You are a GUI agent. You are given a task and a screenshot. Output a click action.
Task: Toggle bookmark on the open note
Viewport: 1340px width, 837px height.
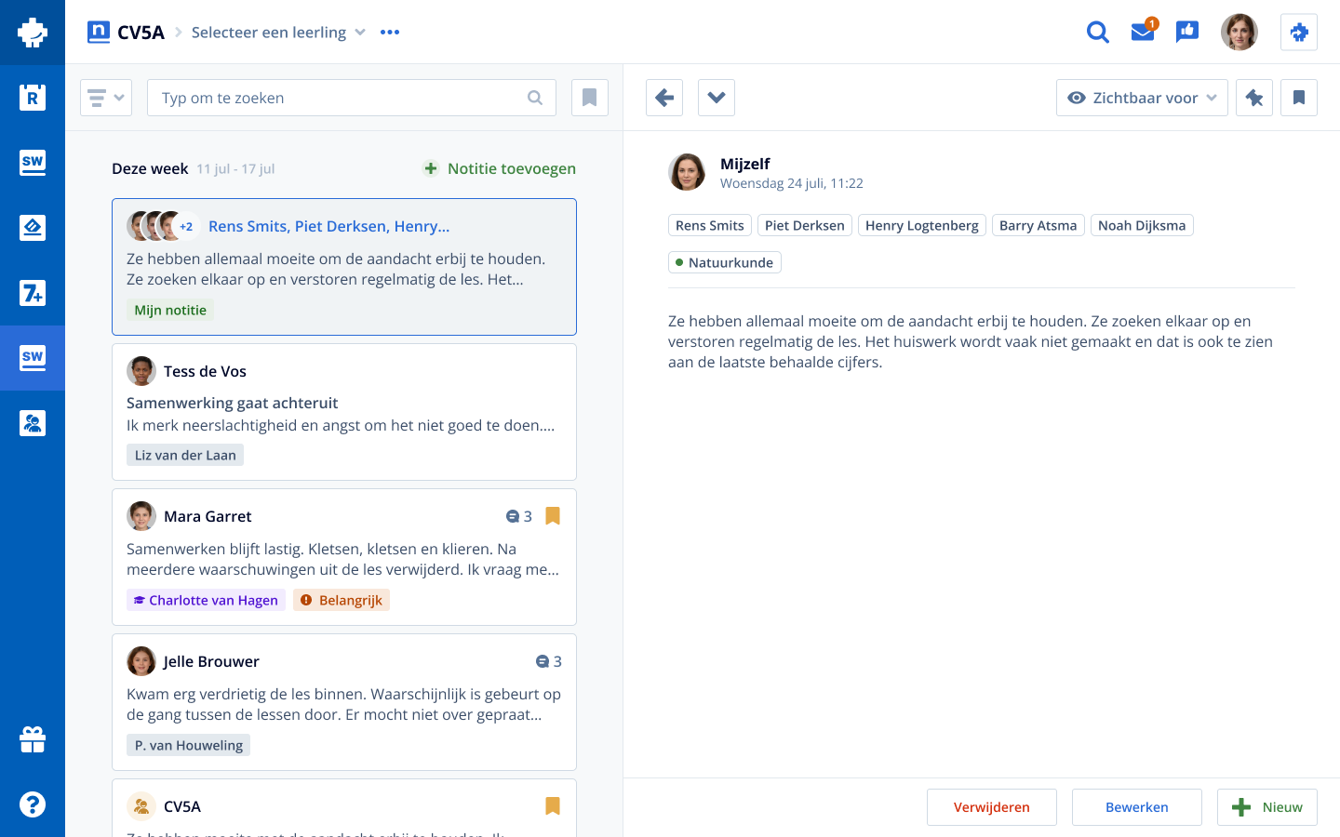[x=1299, y=98]
